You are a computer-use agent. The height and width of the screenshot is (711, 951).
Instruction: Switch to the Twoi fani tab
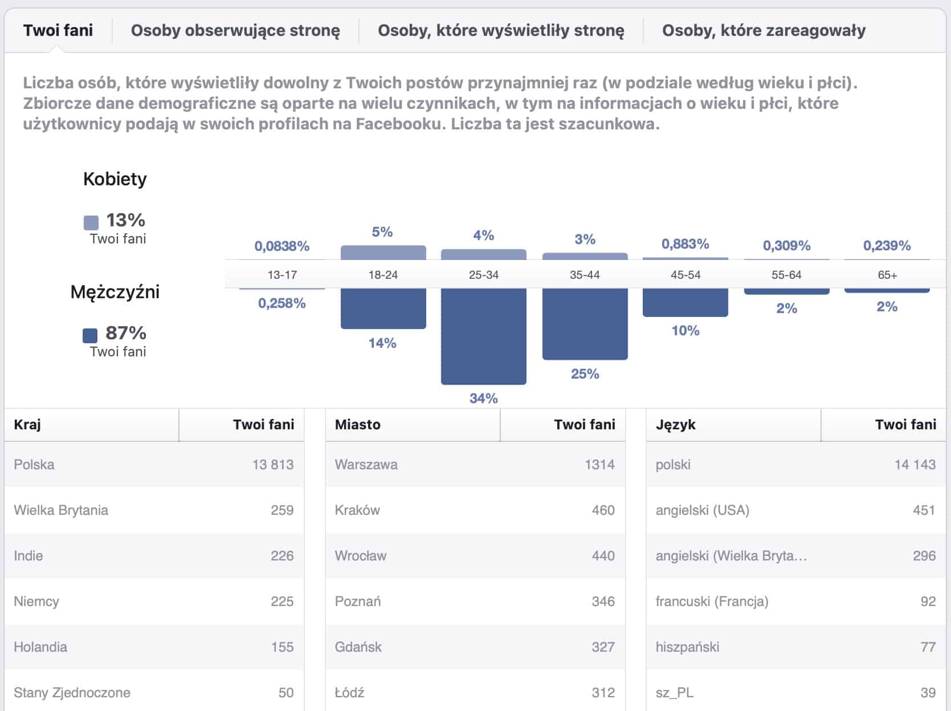click(58, 31)
